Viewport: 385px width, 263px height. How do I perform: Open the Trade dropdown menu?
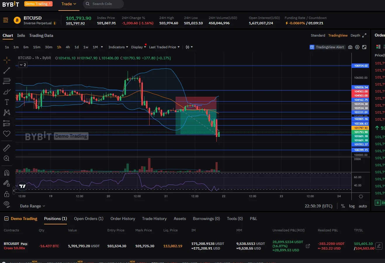click(69, 4)
